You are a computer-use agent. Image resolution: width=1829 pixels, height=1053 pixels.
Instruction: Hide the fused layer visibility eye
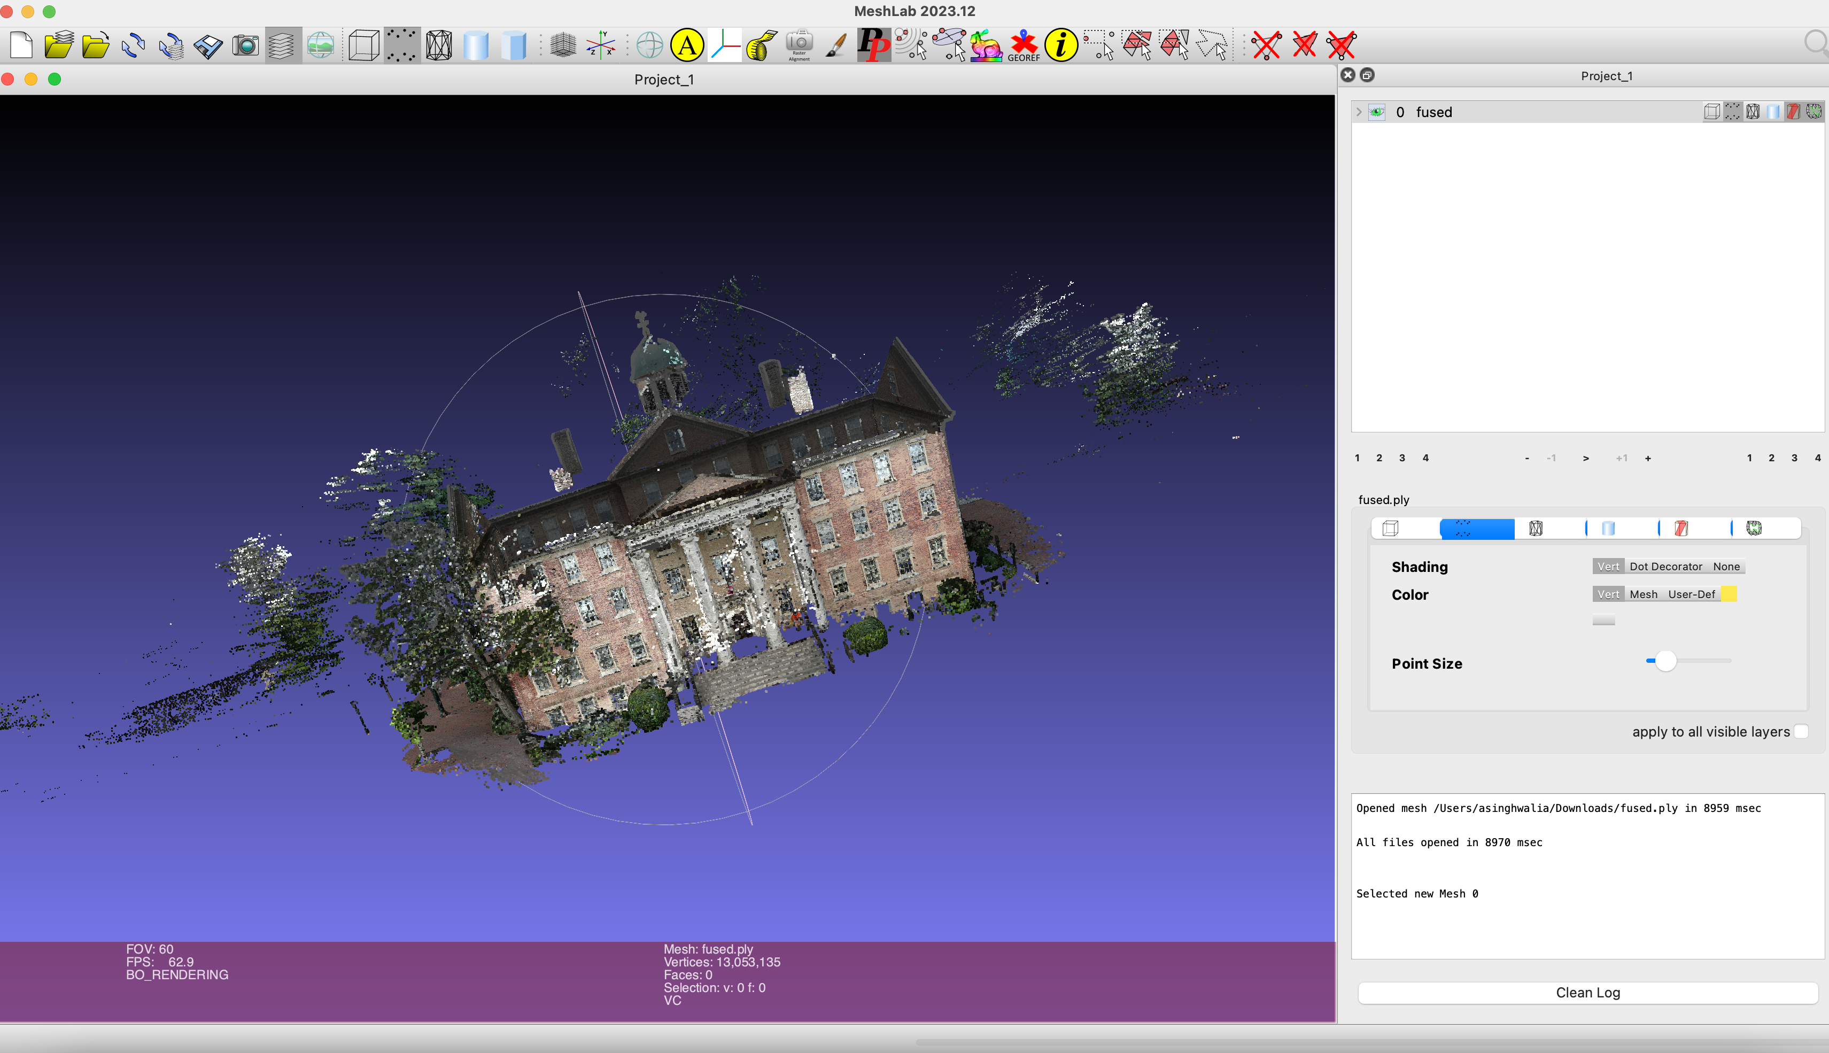1377,112
